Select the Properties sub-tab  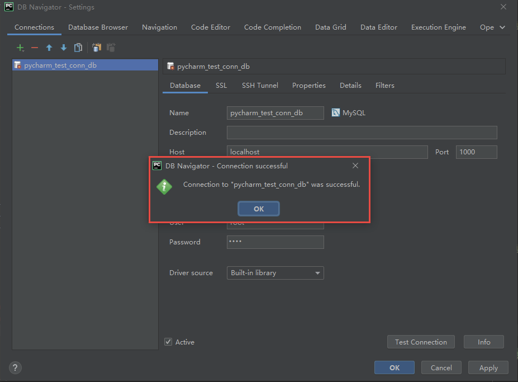pyautogui.click(x=309, y=86)
